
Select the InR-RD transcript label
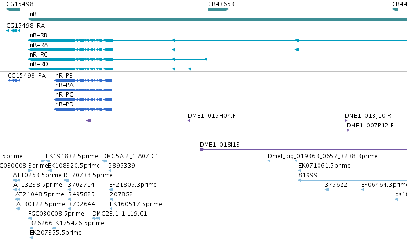[x=38, y=64]
